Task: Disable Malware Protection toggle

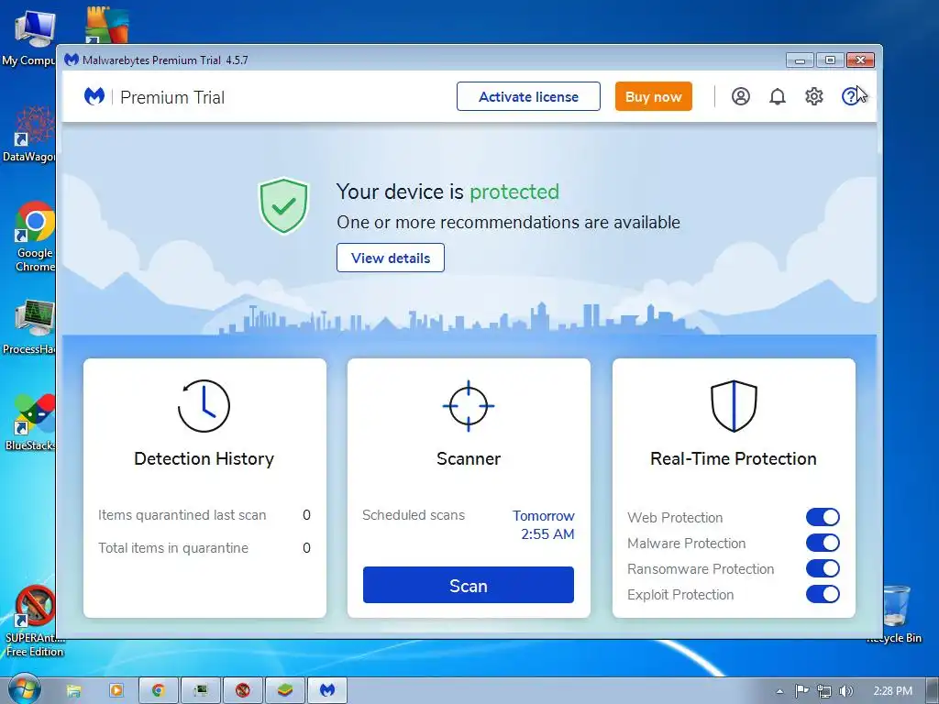Action: (x=823, y=543)
